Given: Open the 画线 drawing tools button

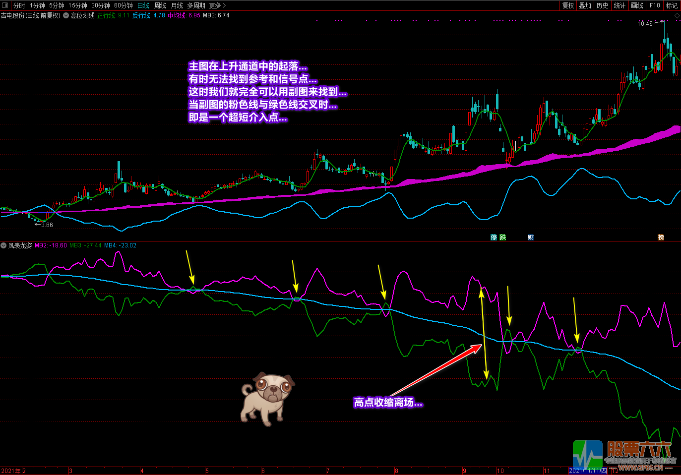Looking at the screenshot, I should (x=637, y=5).
